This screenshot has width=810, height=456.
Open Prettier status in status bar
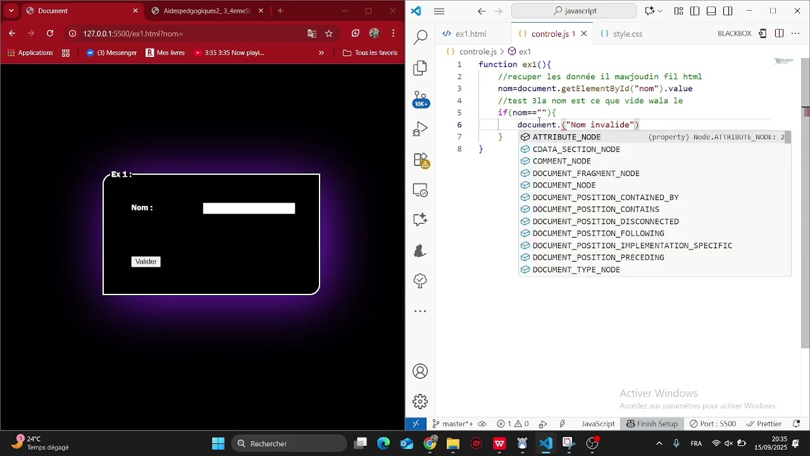(764, 424)
